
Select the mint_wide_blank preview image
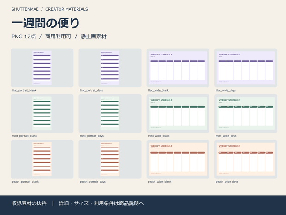point(178,114)
